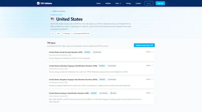202x112 pixels.
Task: Click the text Primary taxpayer identification number for most individuals
Action: pos(70,58)
